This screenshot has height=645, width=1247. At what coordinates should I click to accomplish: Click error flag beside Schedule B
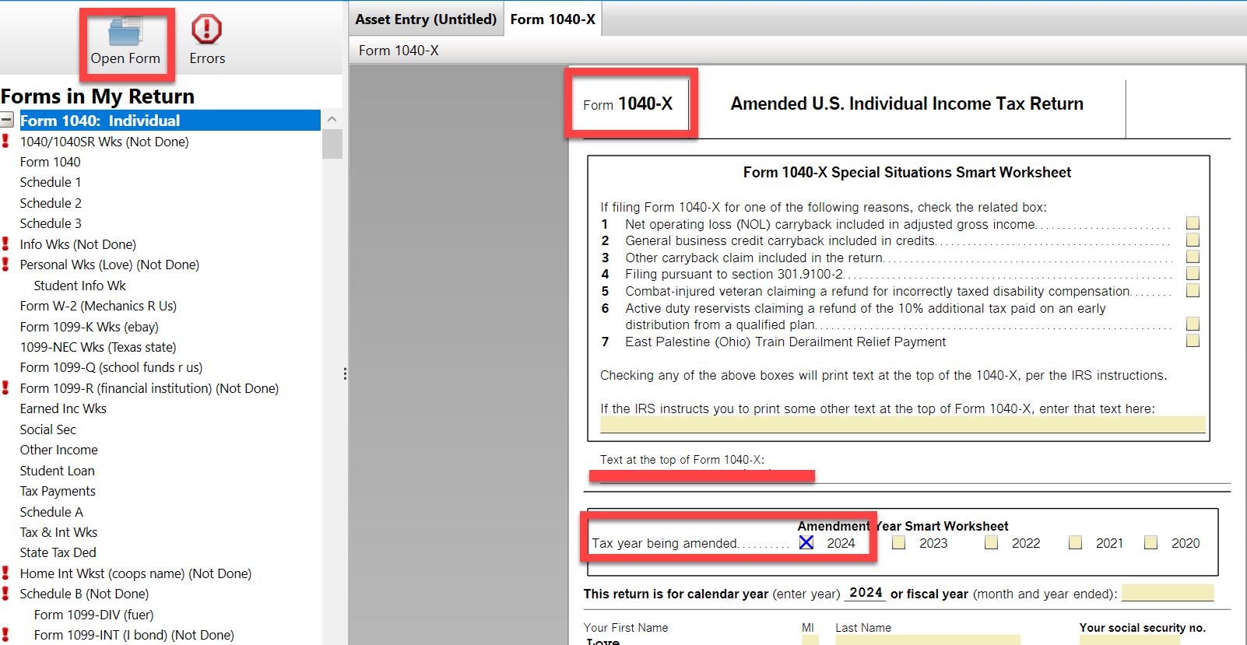click(x=5, y=594)
